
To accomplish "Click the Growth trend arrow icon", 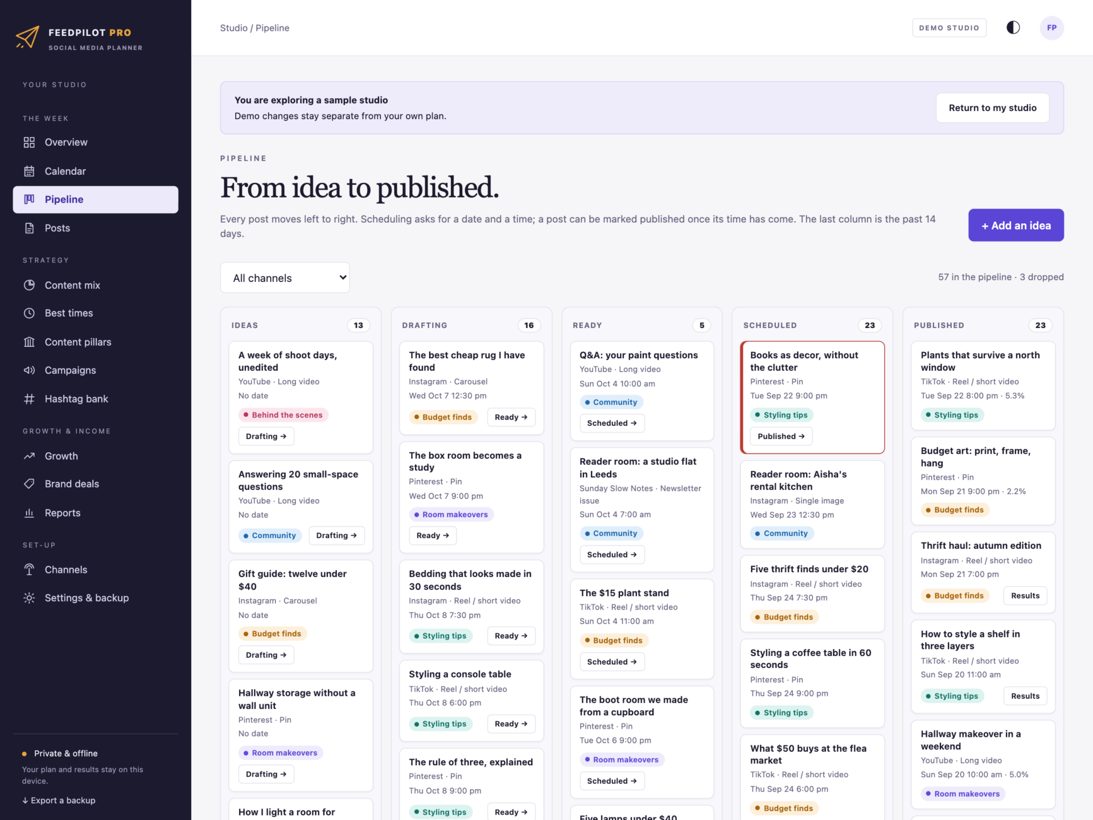I will pos(29,456).
